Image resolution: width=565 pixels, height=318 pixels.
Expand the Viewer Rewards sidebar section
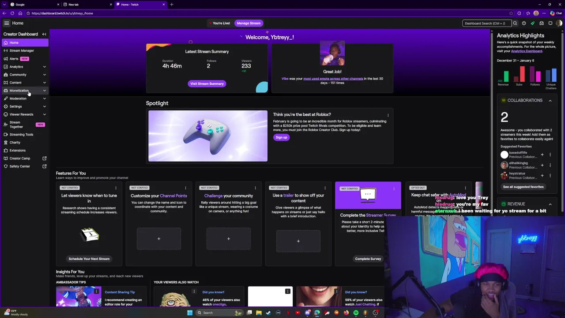point(25,114)
